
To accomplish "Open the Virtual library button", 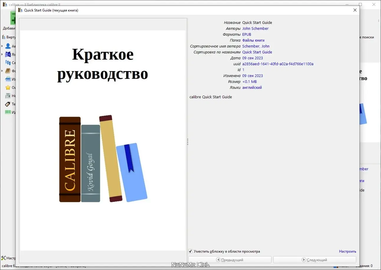I will coord(9,37).
